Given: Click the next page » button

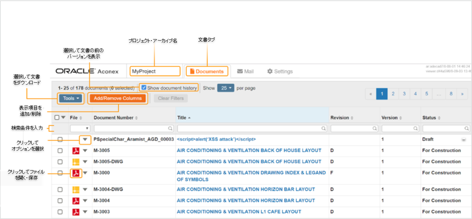Looking at the screenshot, I should (462, 94).
